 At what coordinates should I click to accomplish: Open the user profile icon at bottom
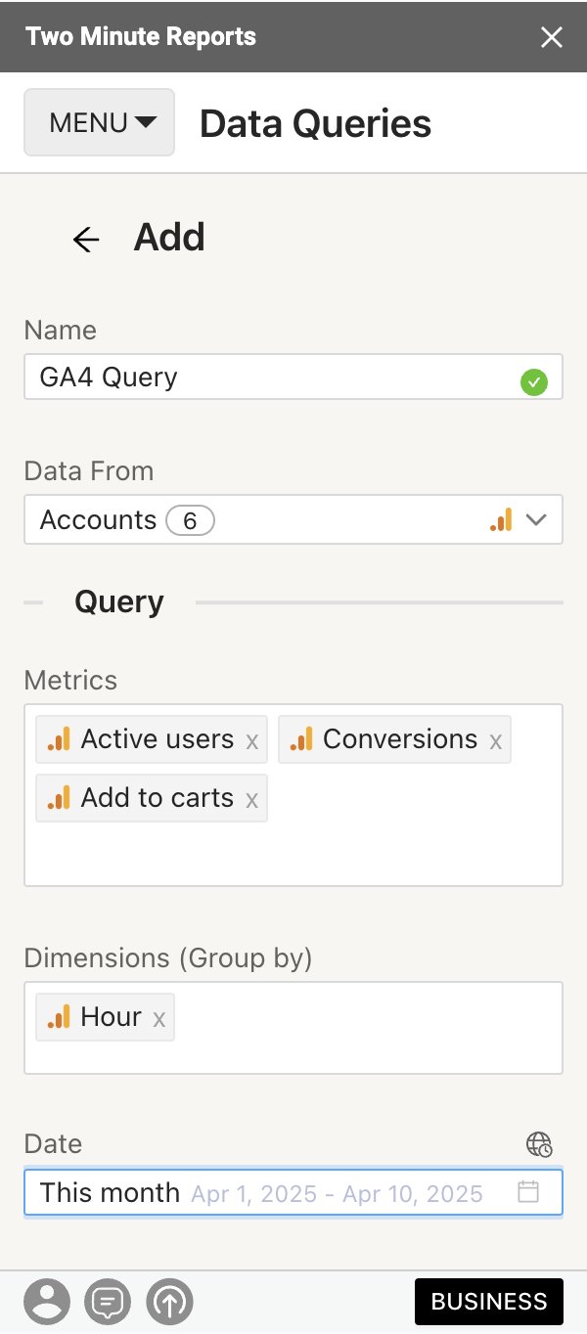[x=47, y=1302]
